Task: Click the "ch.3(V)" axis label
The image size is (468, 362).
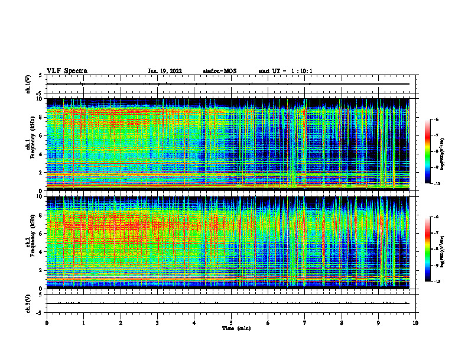Action: 28,304
